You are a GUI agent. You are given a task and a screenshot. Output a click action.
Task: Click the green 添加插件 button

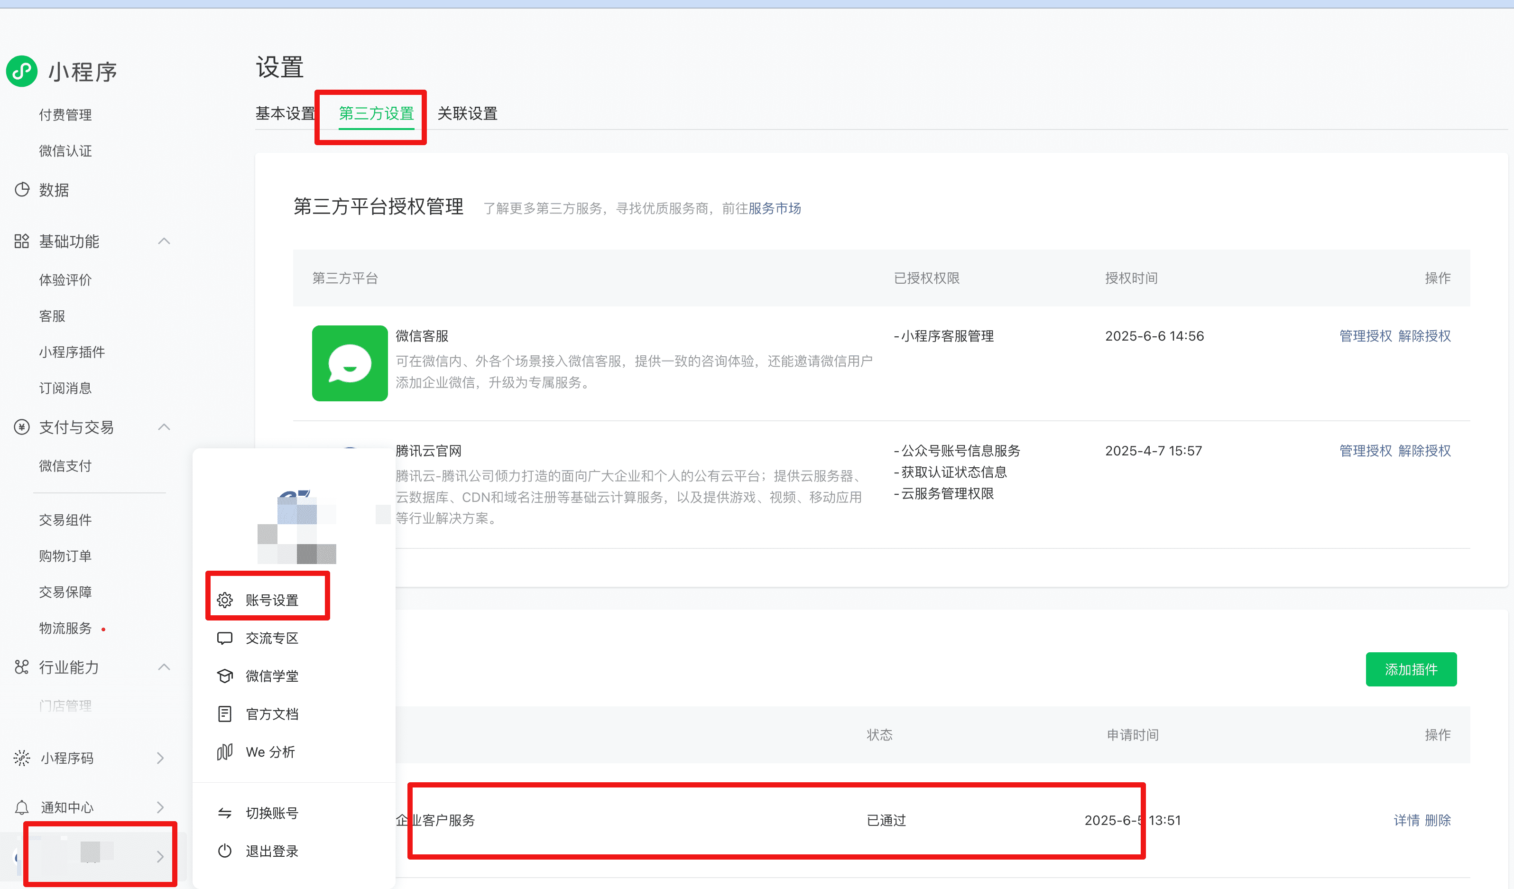tap(1411, 669)
